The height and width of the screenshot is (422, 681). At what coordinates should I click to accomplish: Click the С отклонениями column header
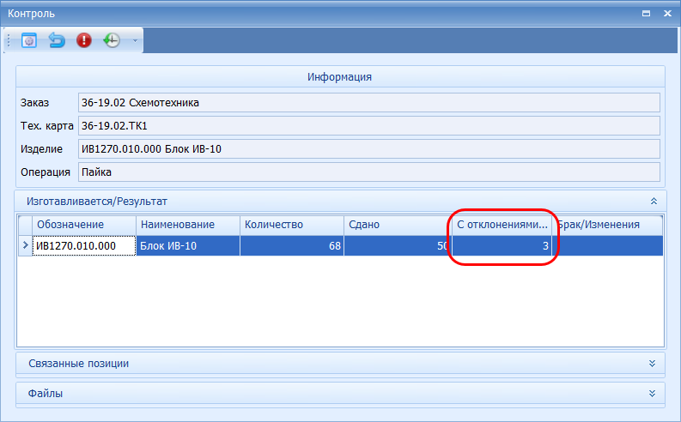coord(502,225)
